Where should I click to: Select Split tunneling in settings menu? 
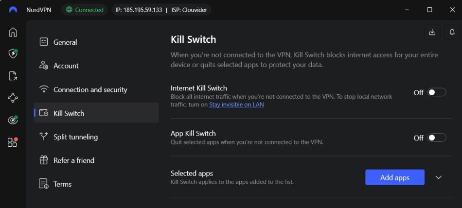point(75,137)
